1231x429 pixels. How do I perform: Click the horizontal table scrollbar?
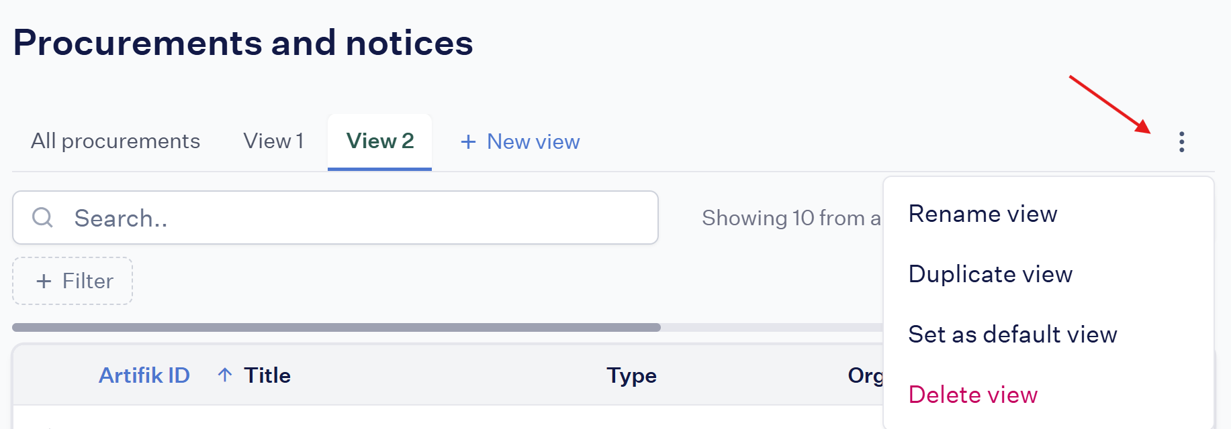[x=336, y=327]
